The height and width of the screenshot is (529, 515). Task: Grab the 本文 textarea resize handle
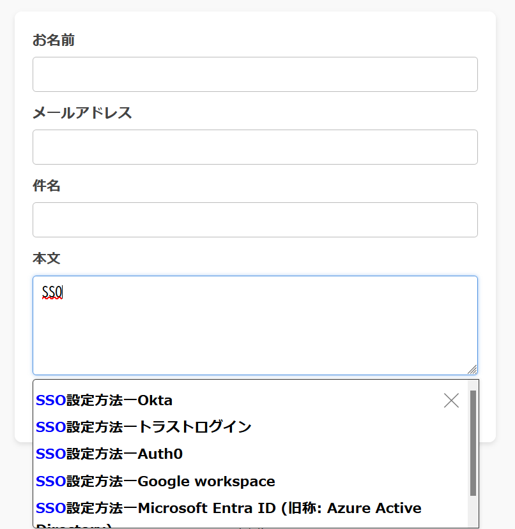472,369
